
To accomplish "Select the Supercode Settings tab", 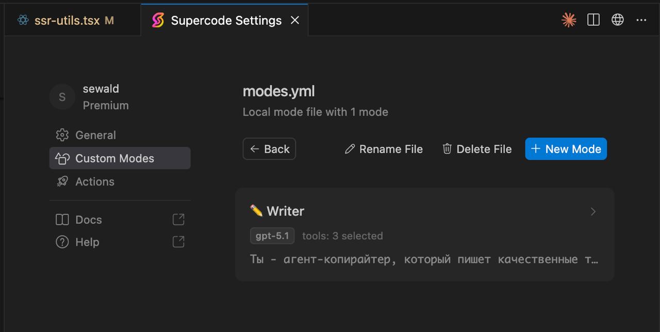I will (226, 21).
